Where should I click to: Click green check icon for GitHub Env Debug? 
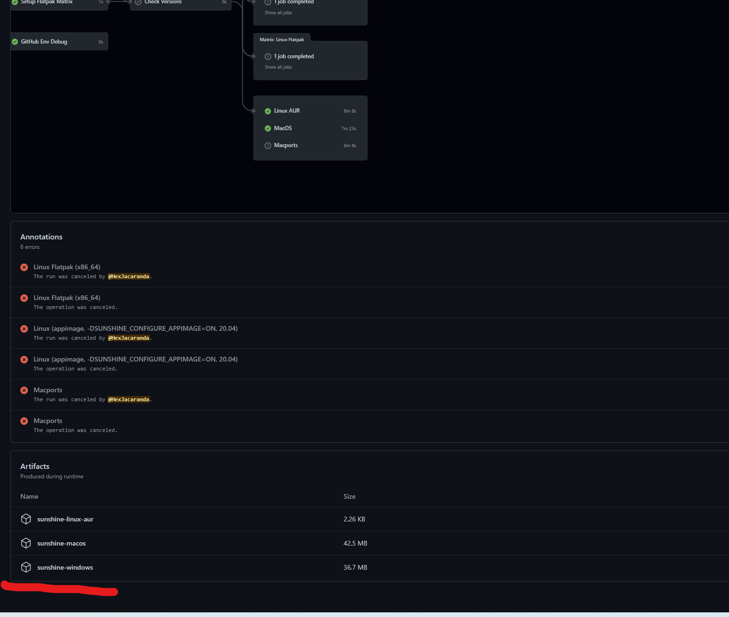tap(15, 42)
